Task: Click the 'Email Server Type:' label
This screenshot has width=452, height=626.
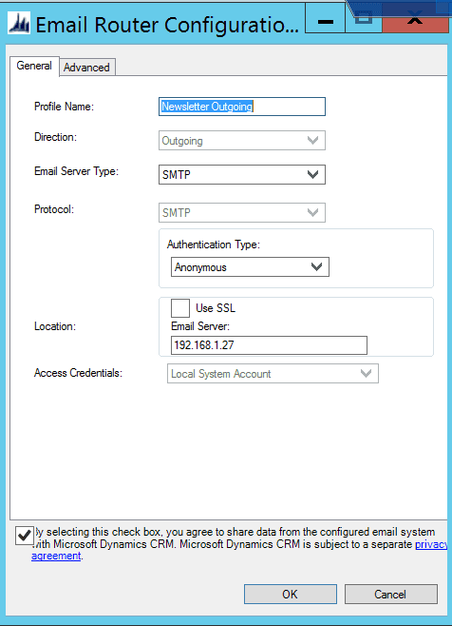Action: [76, 171]
